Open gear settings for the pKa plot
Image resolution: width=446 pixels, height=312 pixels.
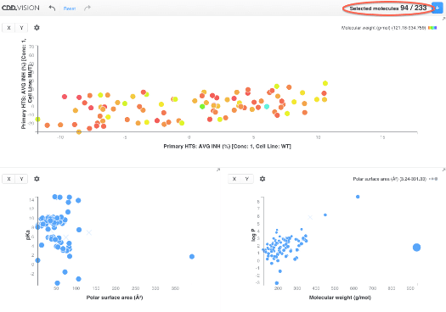pos(37,179)
